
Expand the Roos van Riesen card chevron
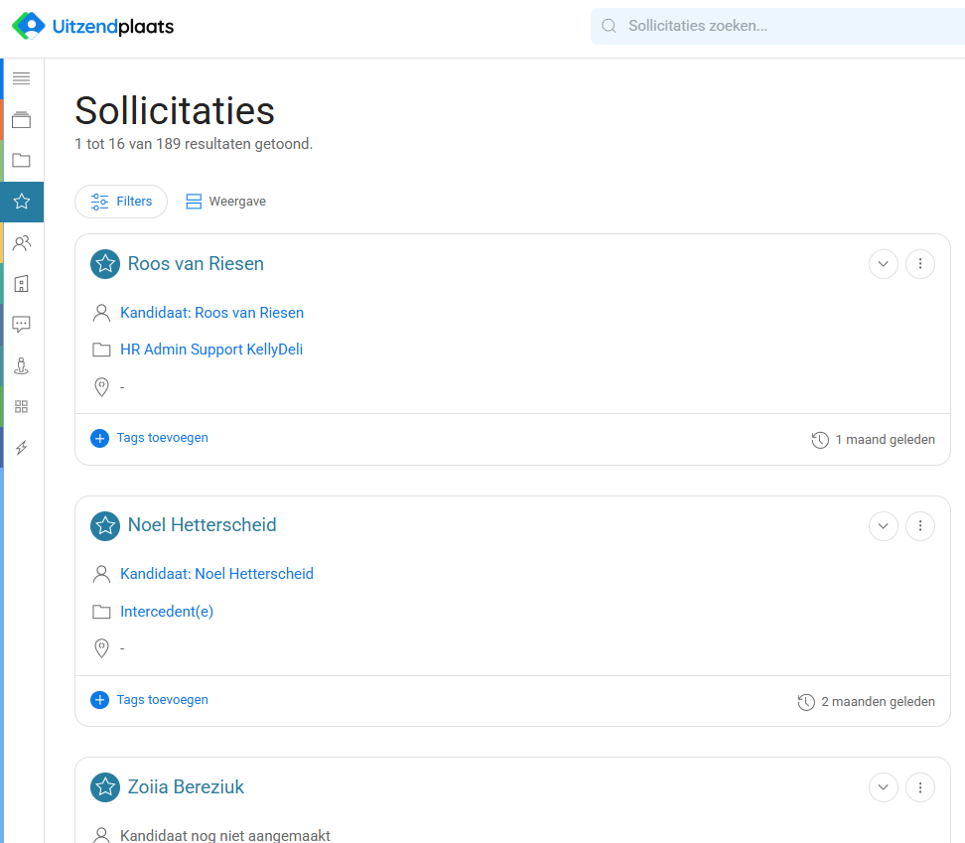point(884,264)
